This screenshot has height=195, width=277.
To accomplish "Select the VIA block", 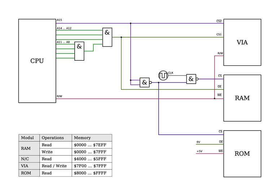I will tap(242, 42).
